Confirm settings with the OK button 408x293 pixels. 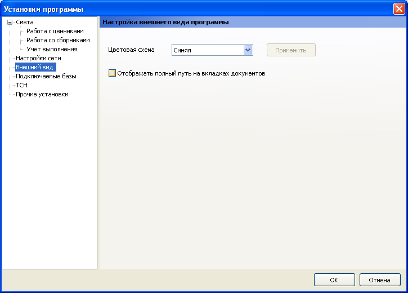tap(334, 280)
